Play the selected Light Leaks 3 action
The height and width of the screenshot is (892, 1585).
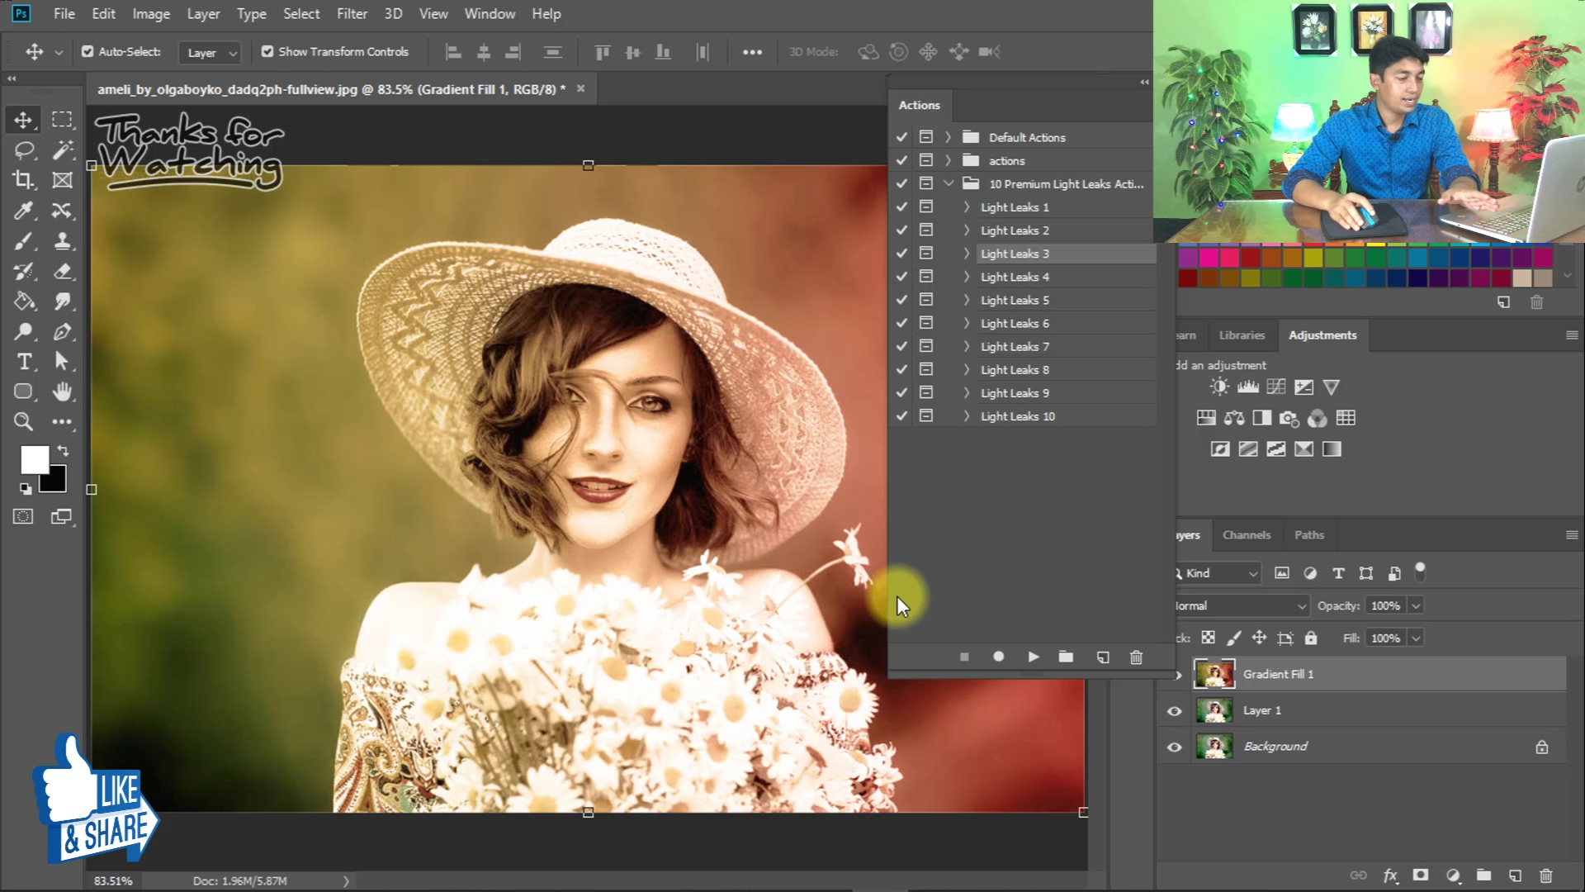[1033, 657]
